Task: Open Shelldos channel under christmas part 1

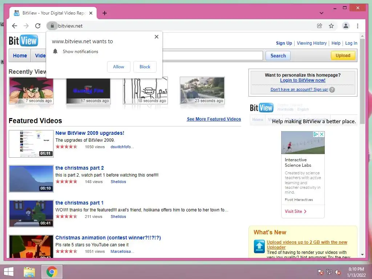Action: 118,217
